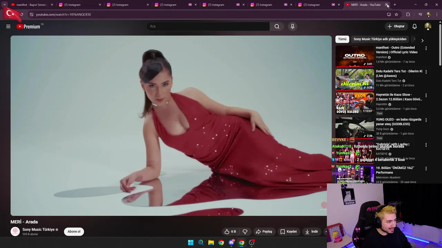This screenshot has height=248, width=442.
Task: Subscribe with Abone ol button
Action: (x=74, y=231)
